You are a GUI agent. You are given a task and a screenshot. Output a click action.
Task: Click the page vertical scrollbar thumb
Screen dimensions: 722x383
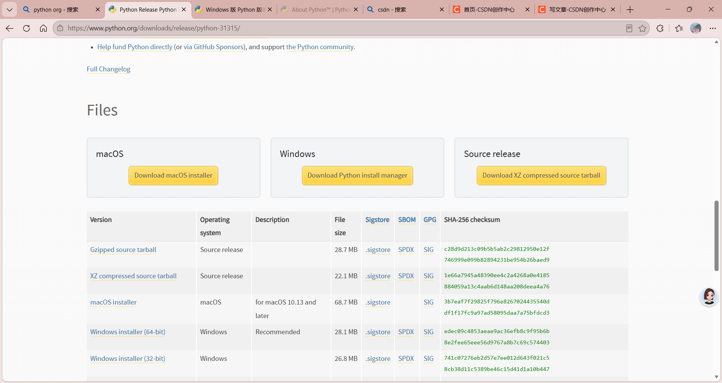click(716, 236)
